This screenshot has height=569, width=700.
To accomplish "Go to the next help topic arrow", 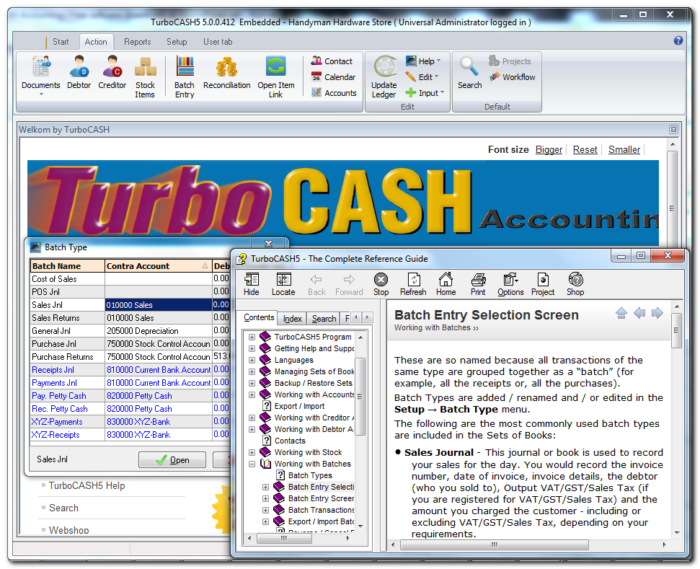I will (x=657, y=313).
